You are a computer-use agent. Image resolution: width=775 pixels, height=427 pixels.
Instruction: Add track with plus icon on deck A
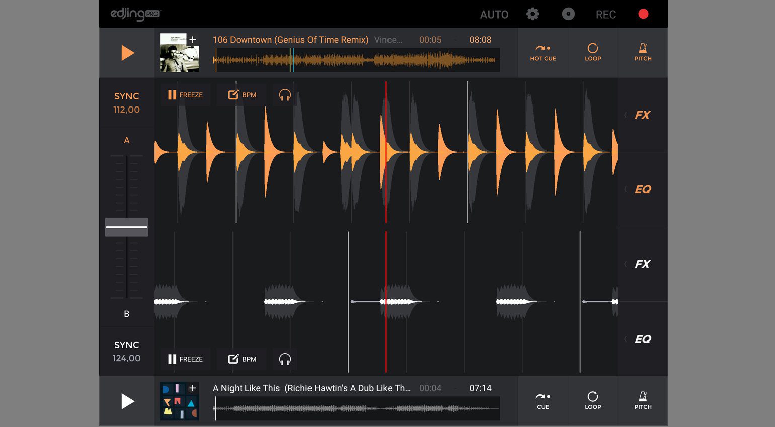[193, 39]
